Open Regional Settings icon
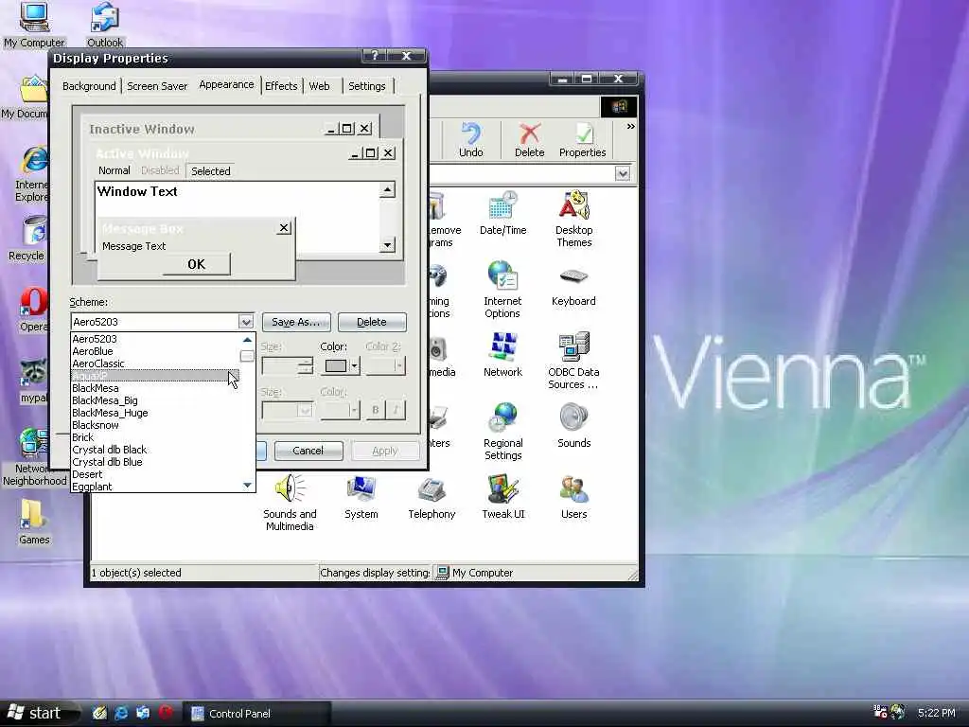This screenshot has height=727, width=969. point(502,432)
